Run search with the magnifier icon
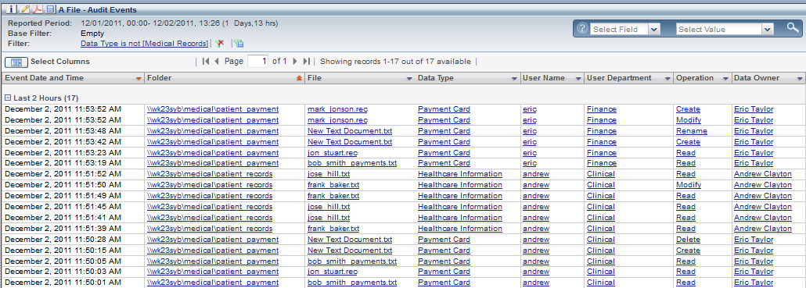 pyautogui.click(x=792, y=27)
